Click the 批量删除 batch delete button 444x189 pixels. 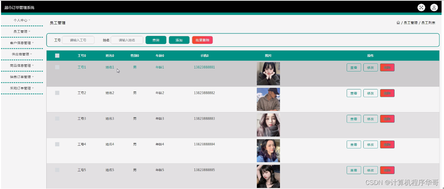coord(202,40)
